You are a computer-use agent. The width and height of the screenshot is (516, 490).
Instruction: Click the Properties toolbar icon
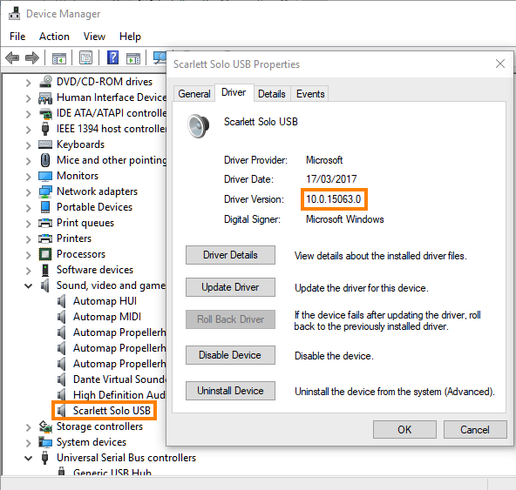point(86,57)
